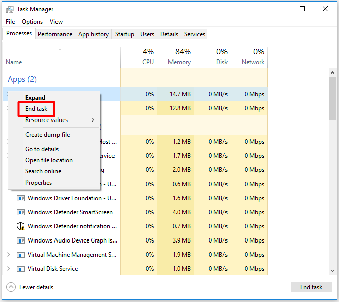The width and height of the screenshot is (339, 302).
Task: Sort by the Name column header
Action: tap(62, 57)
